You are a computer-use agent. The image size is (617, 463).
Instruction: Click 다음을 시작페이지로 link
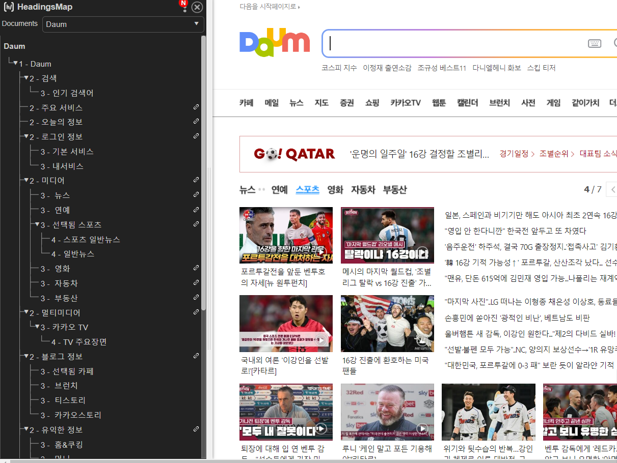pos(270,7)
